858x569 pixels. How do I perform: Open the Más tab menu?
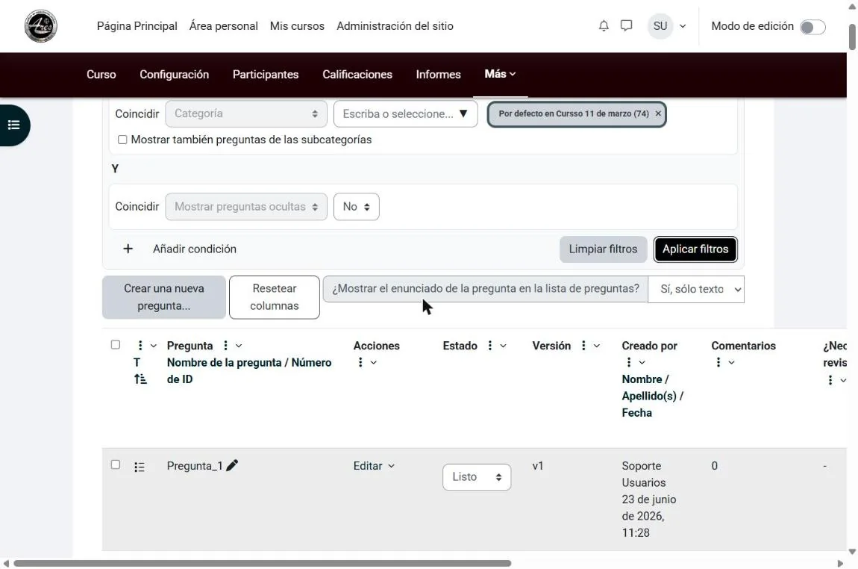pos(500,74)
